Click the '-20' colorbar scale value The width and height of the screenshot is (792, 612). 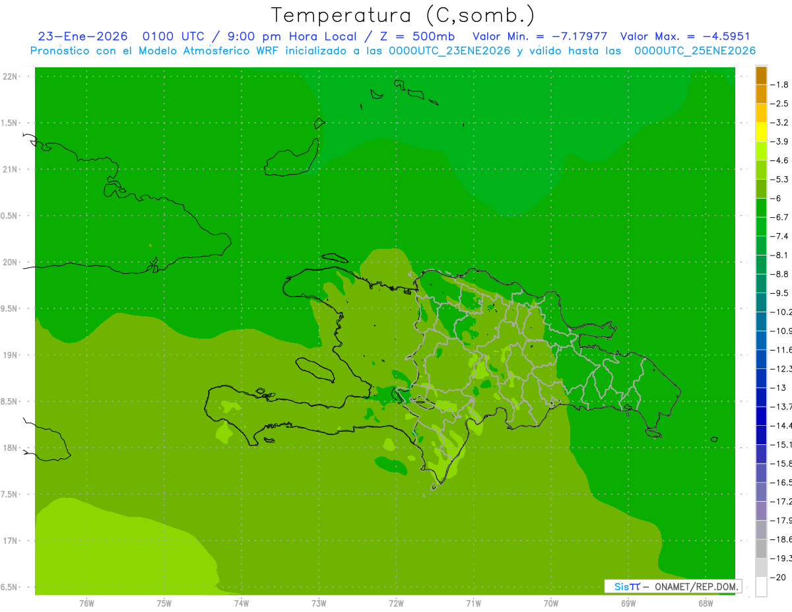(x=779, y=576)
